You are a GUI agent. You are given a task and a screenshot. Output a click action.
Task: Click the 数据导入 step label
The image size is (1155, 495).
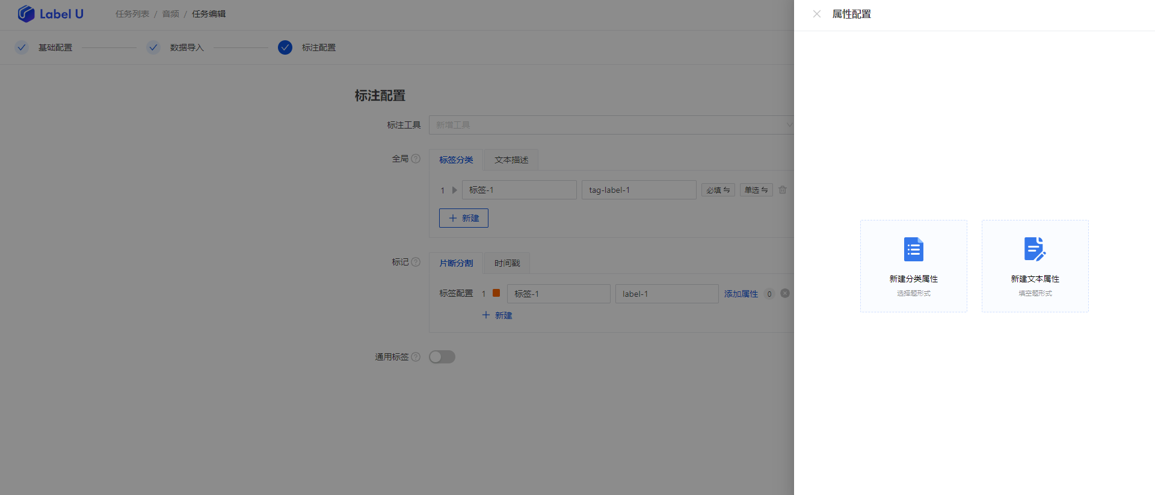(x=187, y=47)
